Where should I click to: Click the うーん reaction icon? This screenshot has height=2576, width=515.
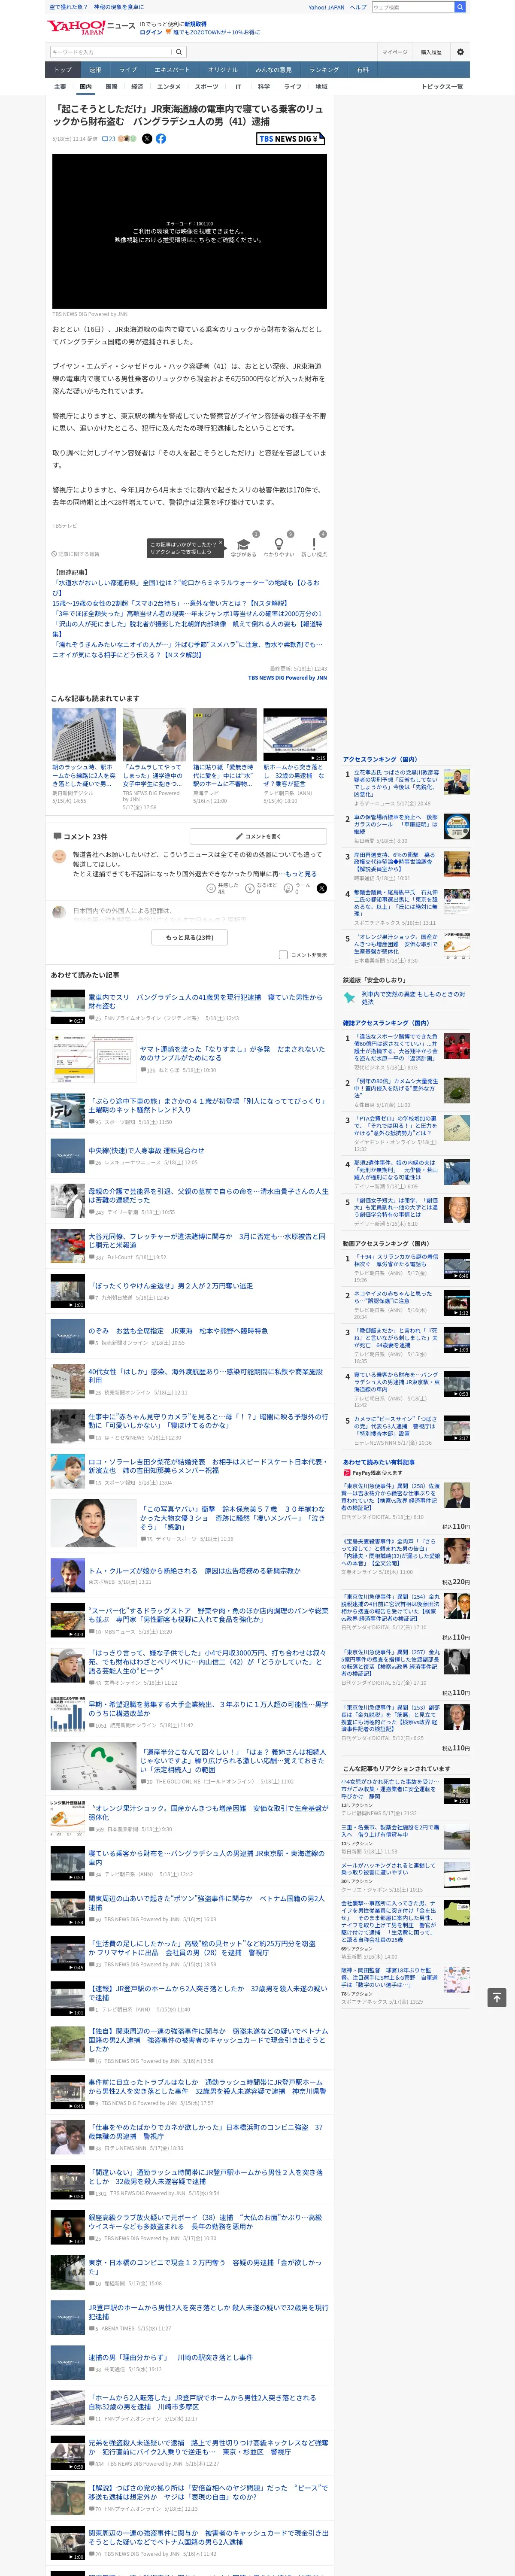point(288,887)
